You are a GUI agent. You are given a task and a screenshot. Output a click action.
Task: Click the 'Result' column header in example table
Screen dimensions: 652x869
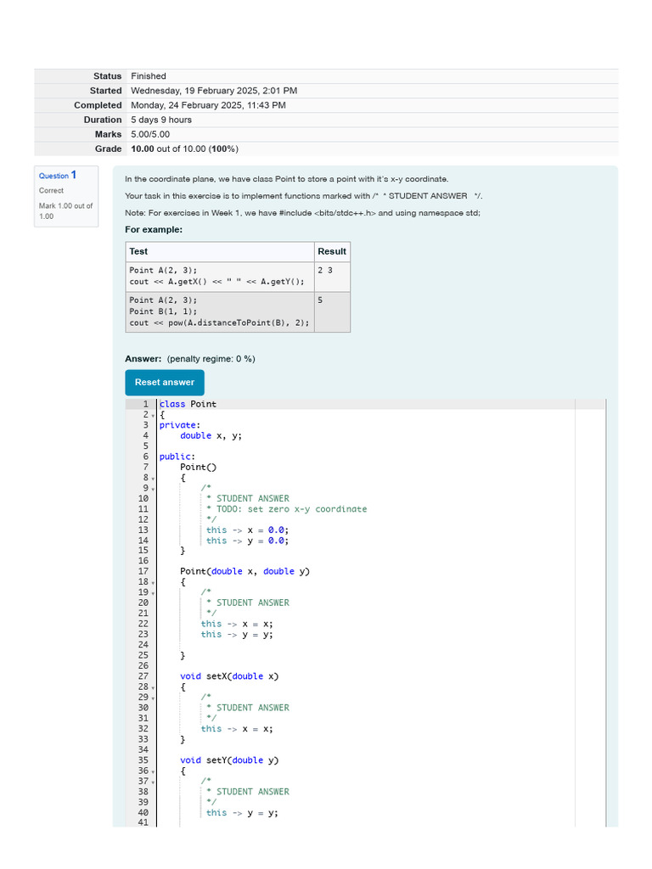331,251
